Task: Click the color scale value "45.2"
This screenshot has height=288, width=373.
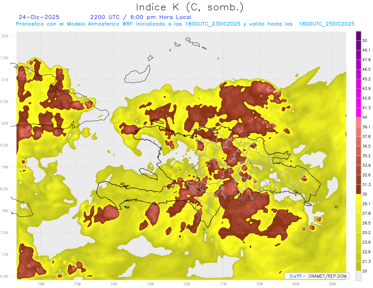Action: (366, 79)
